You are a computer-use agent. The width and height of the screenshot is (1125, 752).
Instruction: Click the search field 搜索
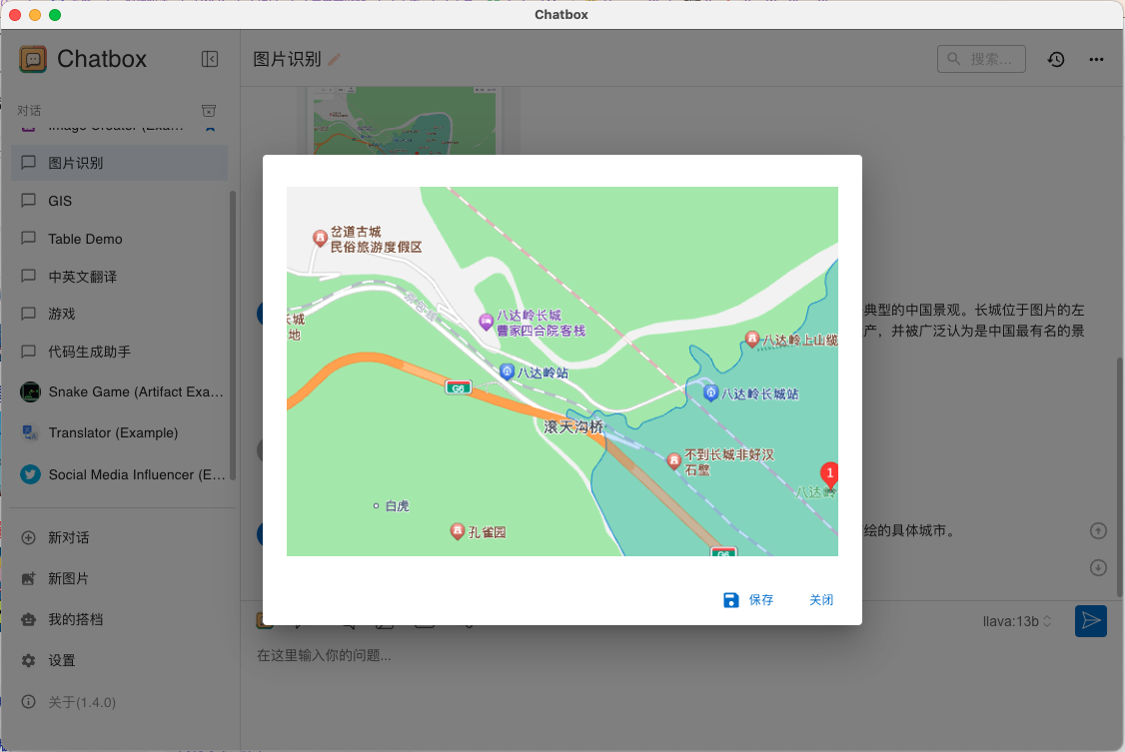pyautogui.click(x=981, y=59)
